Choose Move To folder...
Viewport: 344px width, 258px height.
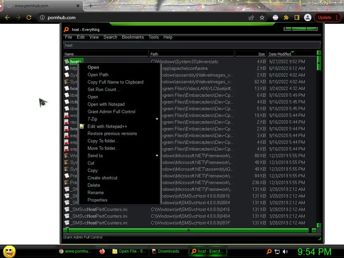(103, 148)
